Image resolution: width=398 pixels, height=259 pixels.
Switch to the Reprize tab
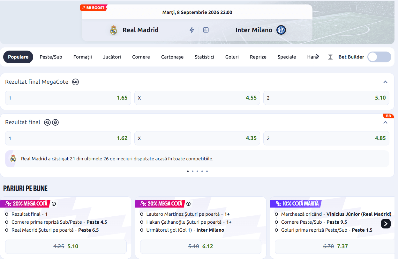(x=258, y=57)
